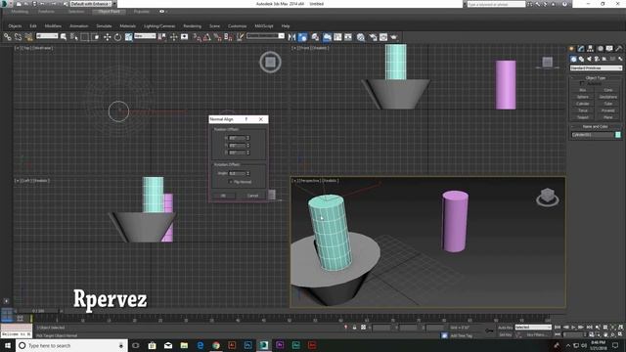Toggle the Spinner Snap icon
The image size is (626, 352).
point(228,37)
